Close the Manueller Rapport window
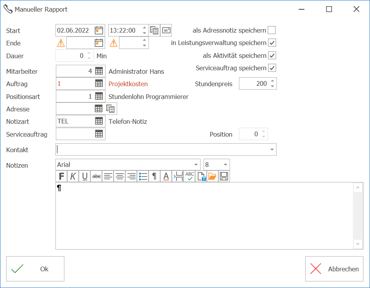 click(356, 9)
